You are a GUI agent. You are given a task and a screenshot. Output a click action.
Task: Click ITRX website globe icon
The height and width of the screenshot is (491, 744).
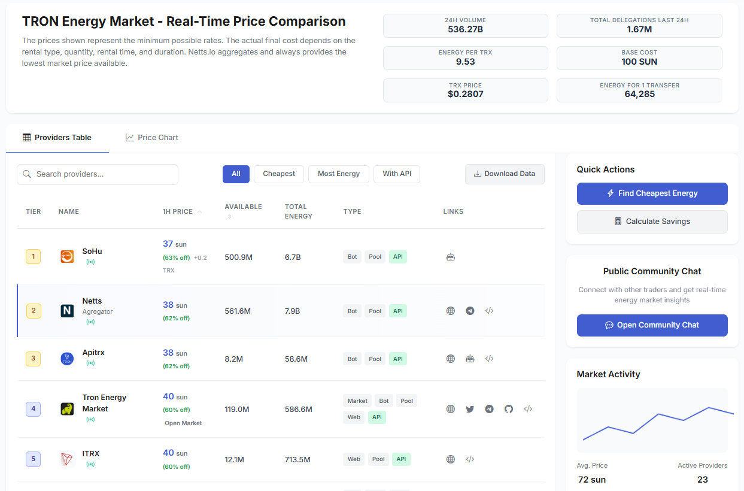[x=451, y=459]
